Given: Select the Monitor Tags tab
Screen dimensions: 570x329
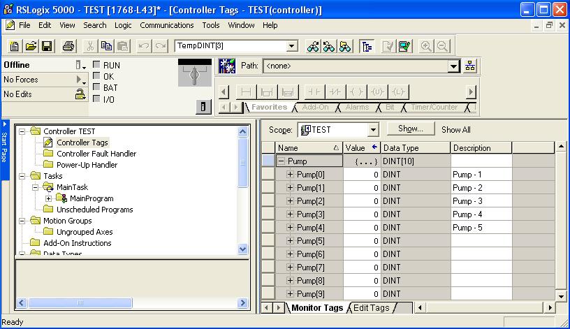Looking at the screenshot, I should coord(317,308).
